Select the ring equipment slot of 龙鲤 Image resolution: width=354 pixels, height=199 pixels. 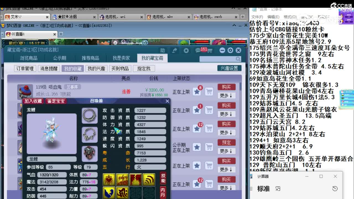(90, 116)
